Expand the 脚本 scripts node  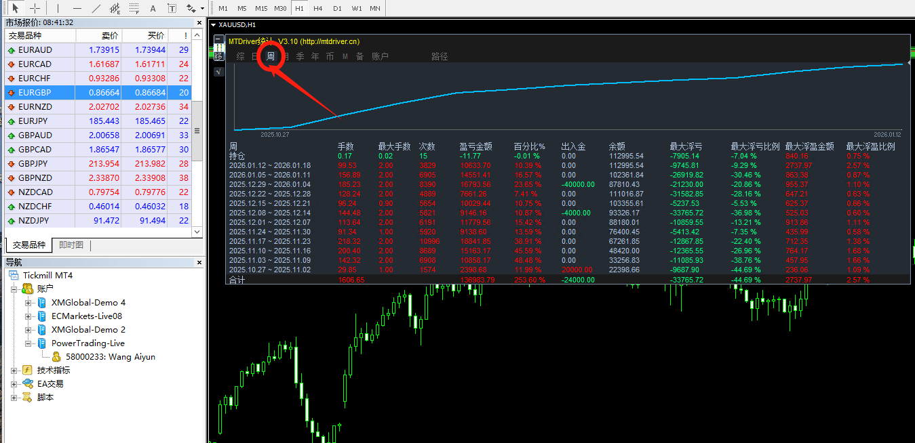(15, 398)
